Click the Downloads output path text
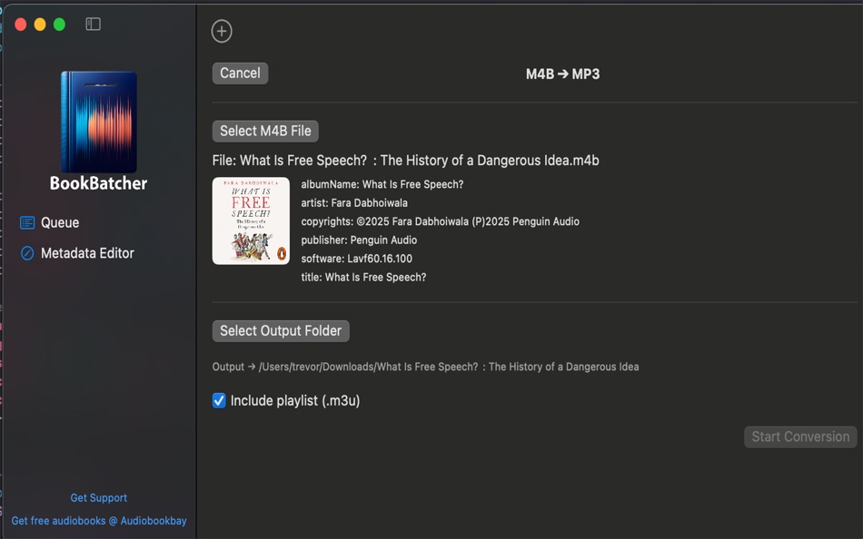Screen dimensions: 863x539 click(425, 367)
